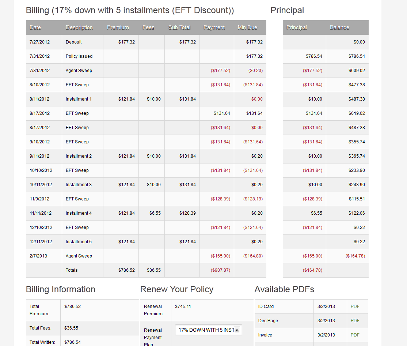Select the Deposit description cell
407x346 pixels.
coord(74,42)
